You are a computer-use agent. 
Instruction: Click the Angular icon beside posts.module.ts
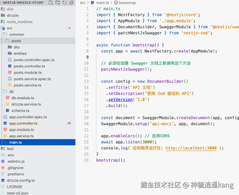point(10,72)
